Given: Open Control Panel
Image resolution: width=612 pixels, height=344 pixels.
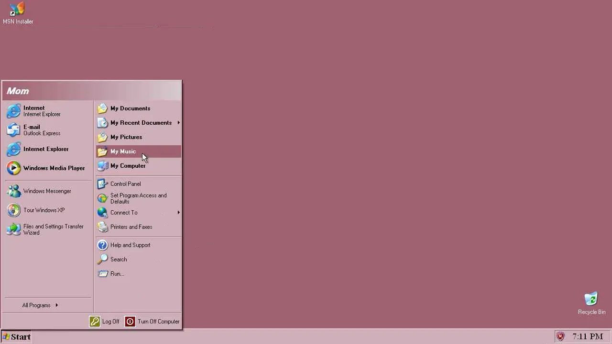Looking at the screenshot, I should (139, 184).
